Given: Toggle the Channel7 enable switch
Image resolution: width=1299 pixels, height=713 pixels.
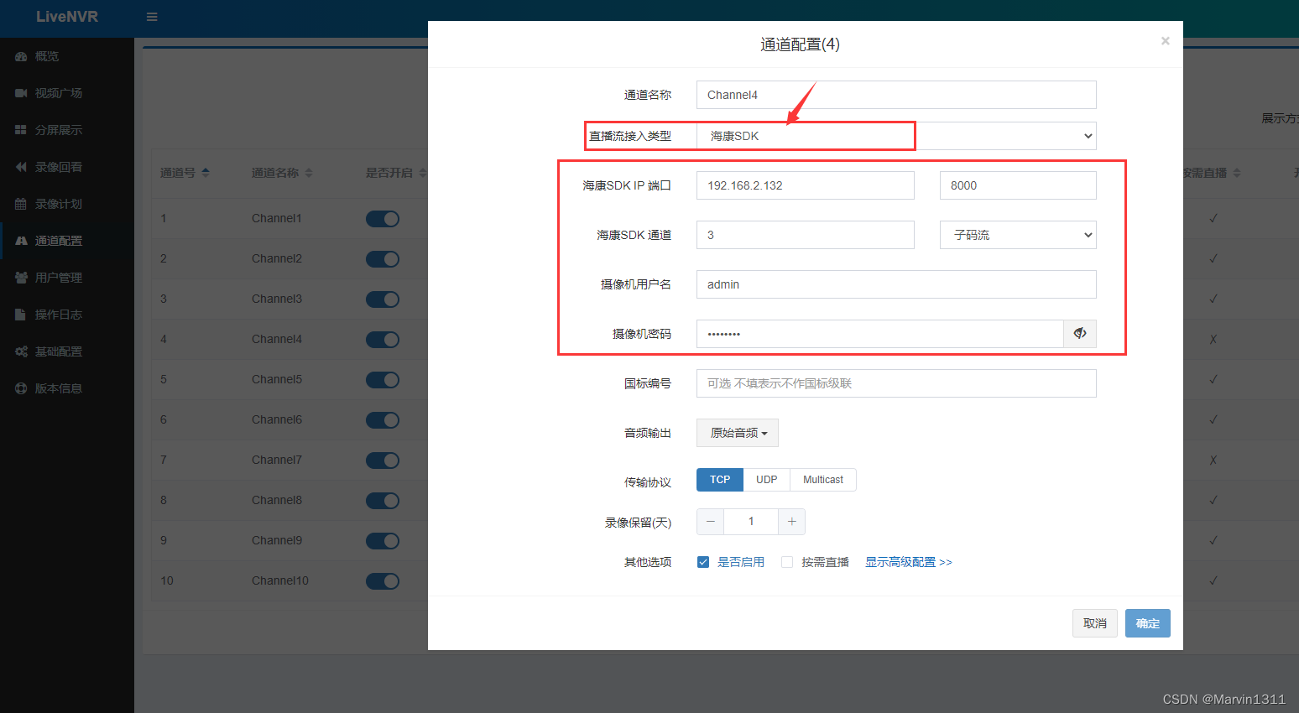Looking at the screenshot, I should [x=383, y=461].
